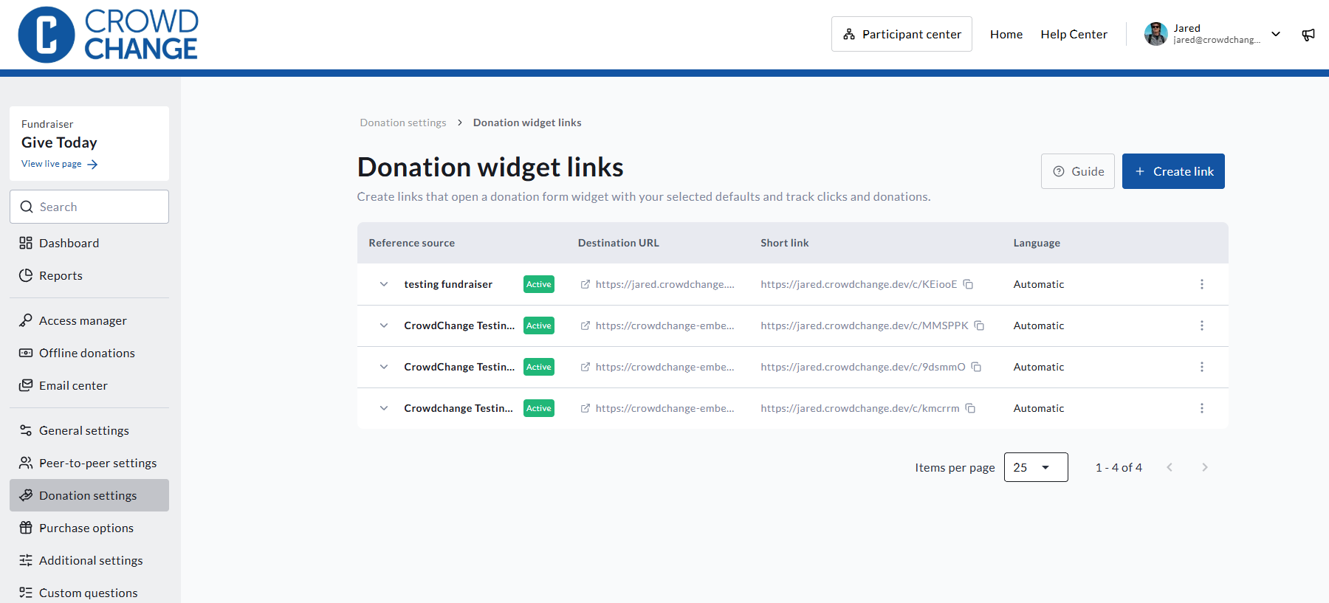The height and width of the screenshot is (603, 1329).
Task: Open the three-dot menu for testing fundraiser
Action: 1202,284
